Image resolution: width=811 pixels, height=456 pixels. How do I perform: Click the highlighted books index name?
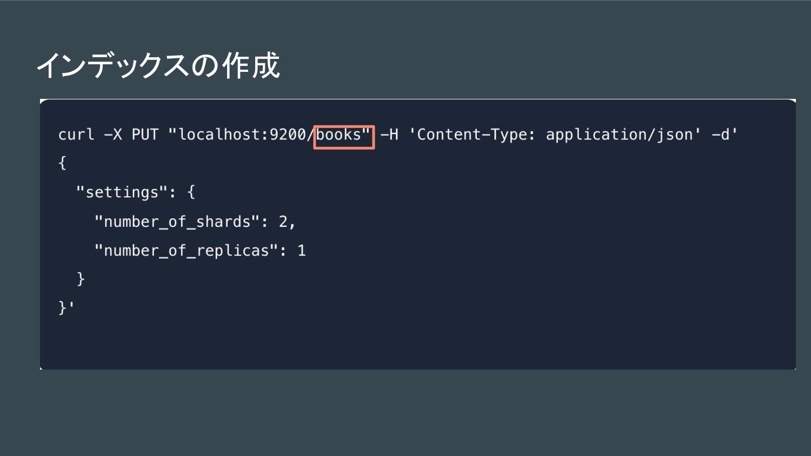pos(338,135)
